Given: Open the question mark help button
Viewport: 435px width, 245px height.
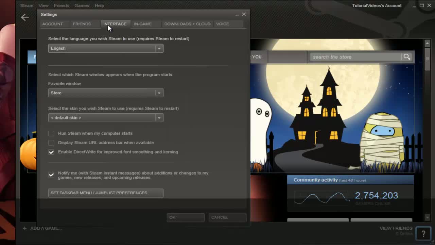Looking at the screenshot, I should pyautogui.click(x=423, y=233).
